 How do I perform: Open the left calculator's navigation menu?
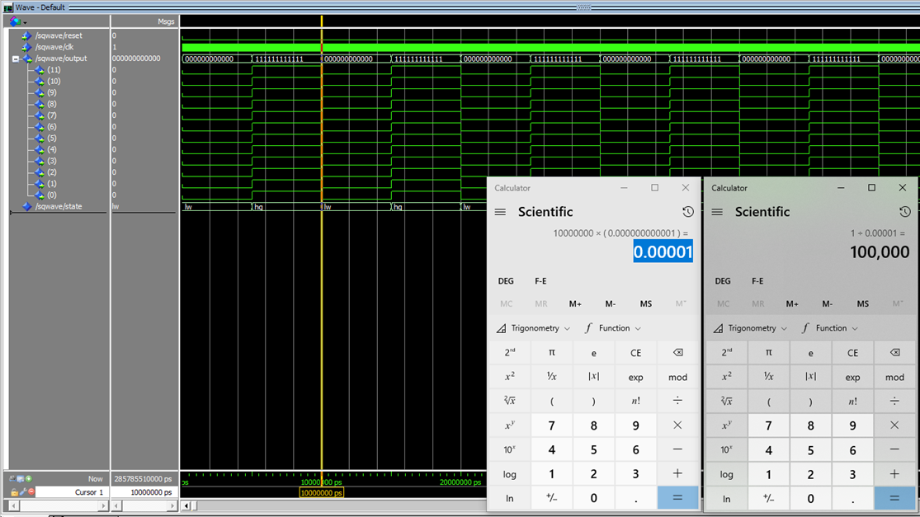[499, 212]
